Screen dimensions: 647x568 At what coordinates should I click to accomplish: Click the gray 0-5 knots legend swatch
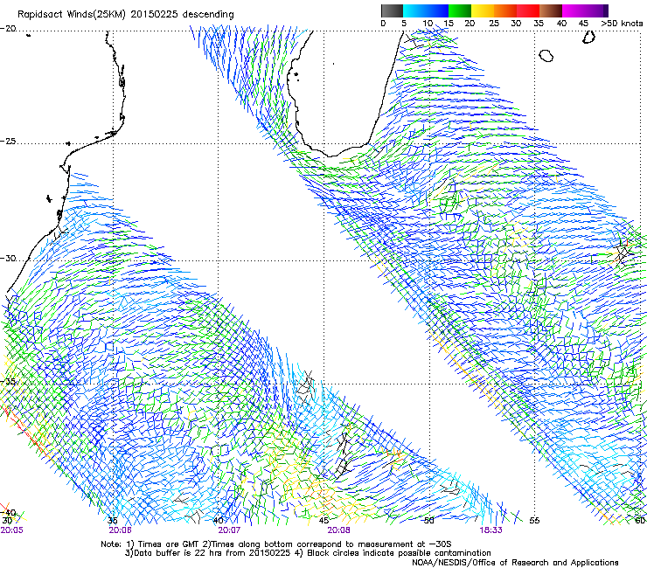(392, 10)
